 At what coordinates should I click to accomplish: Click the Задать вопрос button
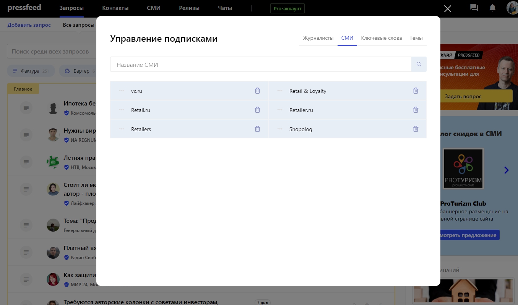(463, 97)
